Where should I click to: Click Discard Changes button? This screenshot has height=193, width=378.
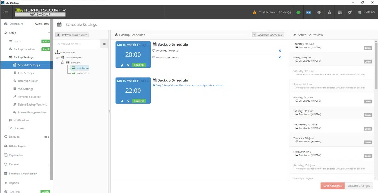359,186
